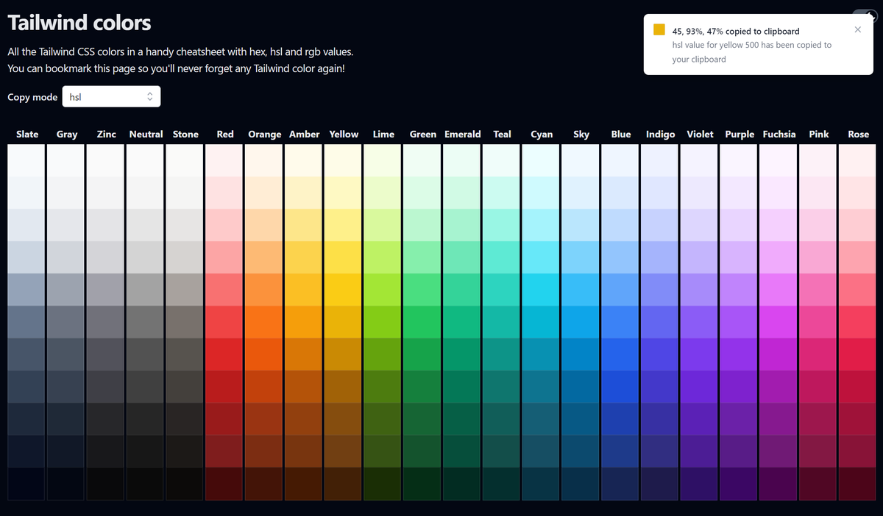The image size is (883, 516).
Task: Copy the purple 500 swatch
Action: [x=740, y=322]
